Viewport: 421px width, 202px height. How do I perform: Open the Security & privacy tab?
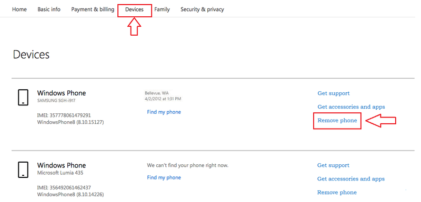pos(202,9)
